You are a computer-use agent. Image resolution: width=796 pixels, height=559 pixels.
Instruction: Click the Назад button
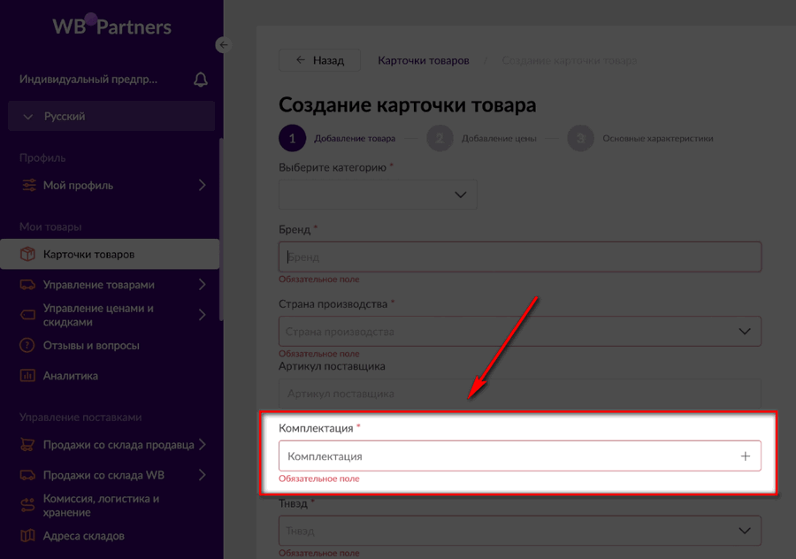pos(319,60)
